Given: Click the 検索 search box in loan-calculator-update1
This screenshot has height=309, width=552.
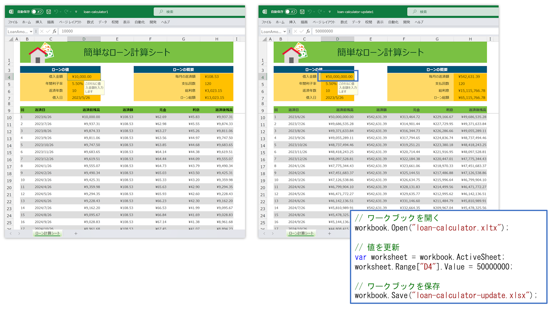Looking at the screenshot, I should tap(453, 12).
